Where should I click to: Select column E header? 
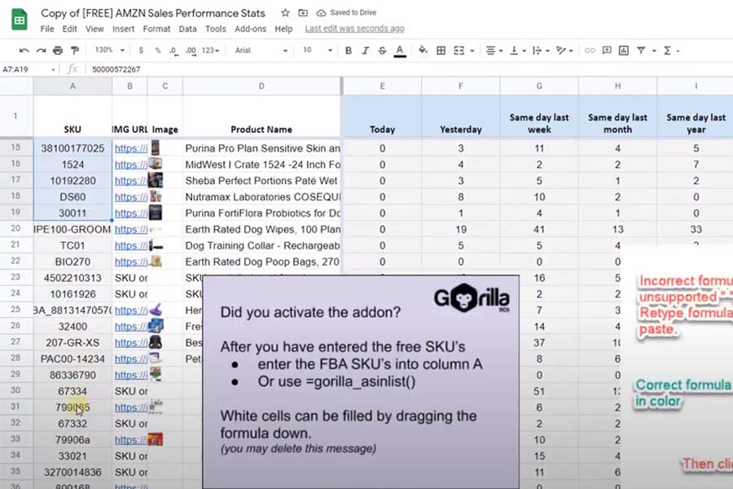(382, 86)
